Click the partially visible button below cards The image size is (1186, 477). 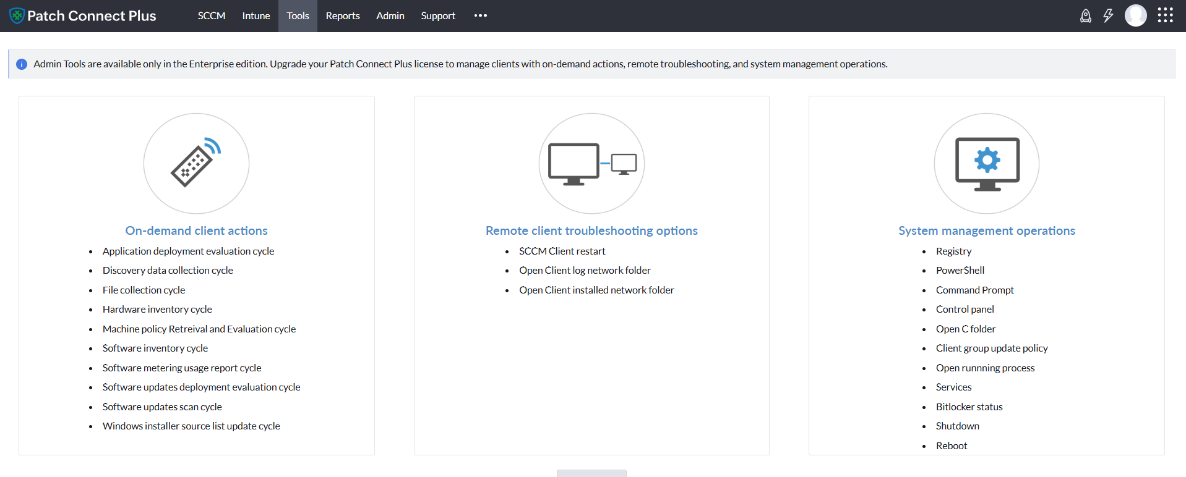click(x=591, y=473)
